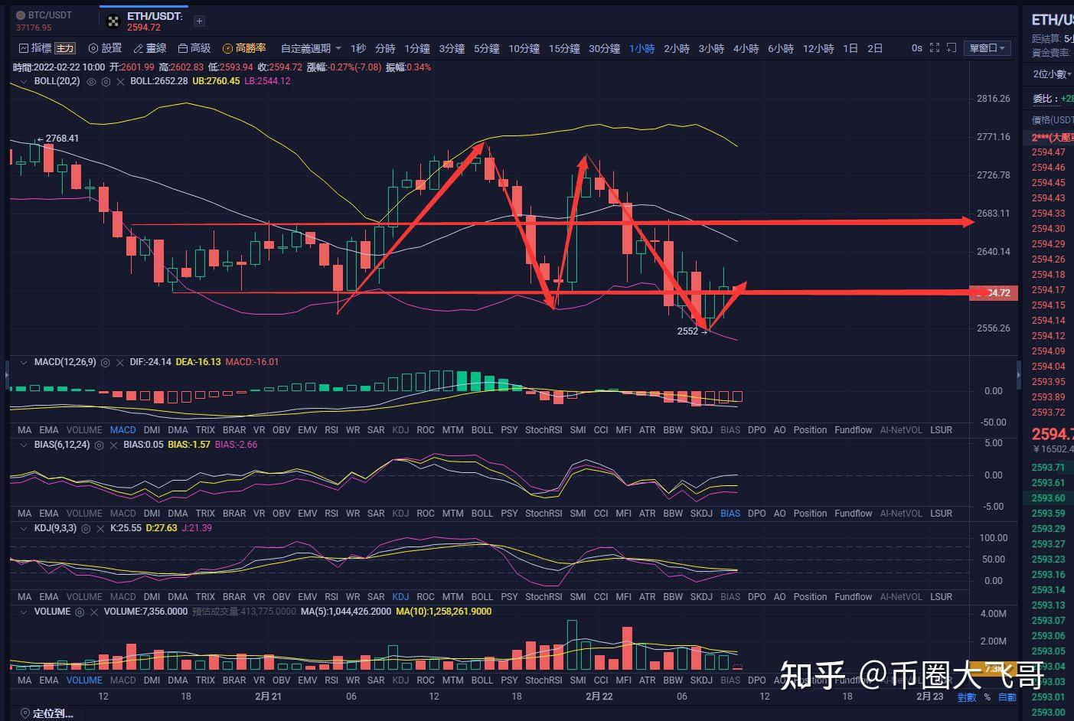The width and height of the screenshot is (1074, 721).
Task: Enter fullscreen chart mode icon
Action: click(935, 47)
